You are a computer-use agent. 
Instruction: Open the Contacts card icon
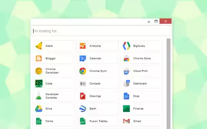(x=83, y=84)
